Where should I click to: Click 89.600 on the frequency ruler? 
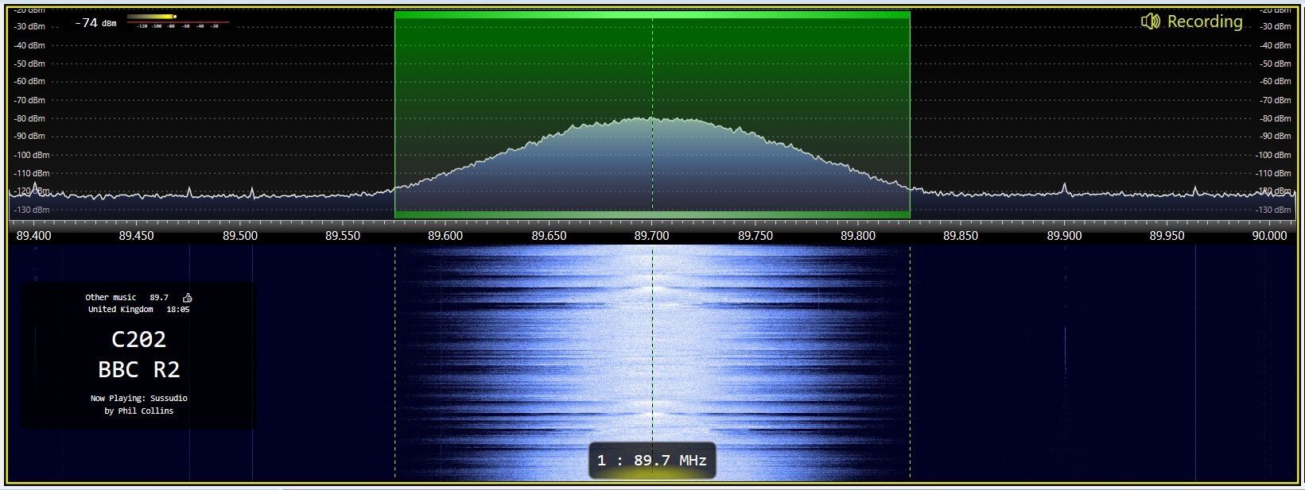(445, 235)
